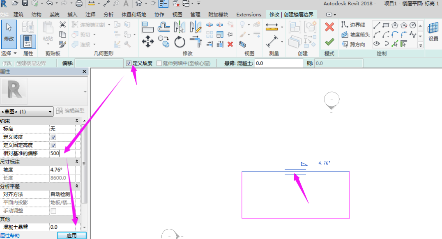Screen dimensions: 442x239
Task: Open the 属性帮助 link
Action: pos(10,236)
